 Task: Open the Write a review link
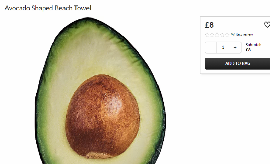(x=242, y=34)
